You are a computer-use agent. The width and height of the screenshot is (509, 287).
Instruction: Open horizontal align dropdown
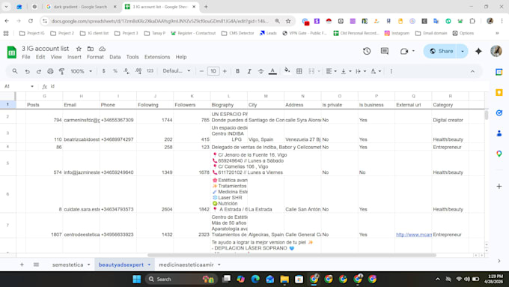331,71
